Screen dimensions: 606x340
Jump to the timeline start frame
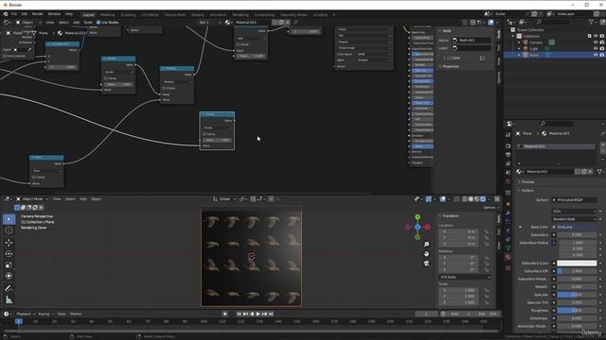pos(240,314)
